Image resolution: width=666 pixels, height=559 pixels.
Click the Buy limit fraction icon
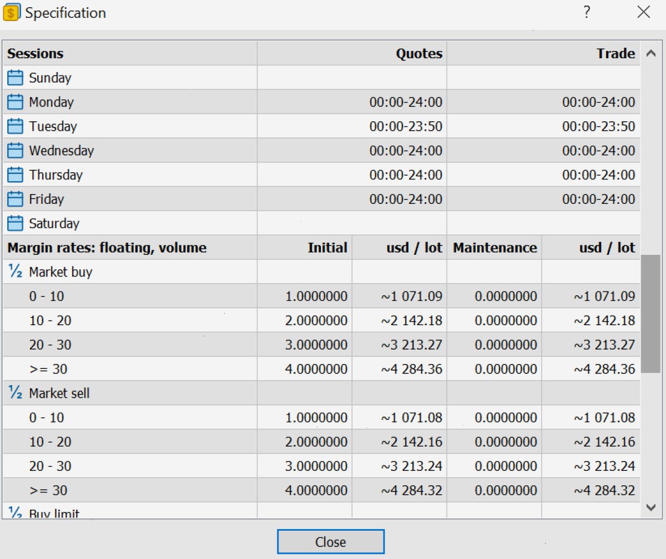16,512
